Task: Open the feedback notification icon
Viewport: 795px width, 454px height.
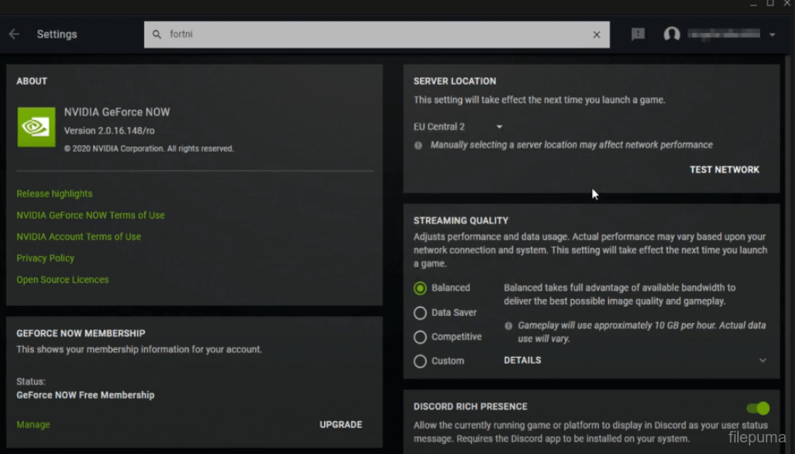Action: 638,34
